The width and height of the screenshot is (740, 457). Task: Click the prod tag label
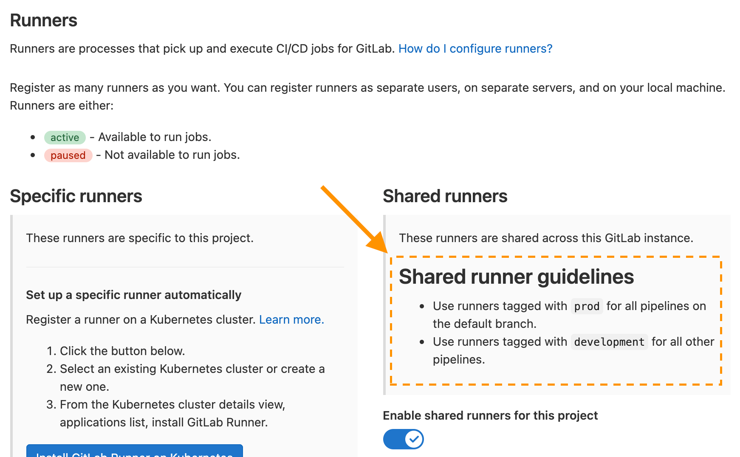pos(587,306)
